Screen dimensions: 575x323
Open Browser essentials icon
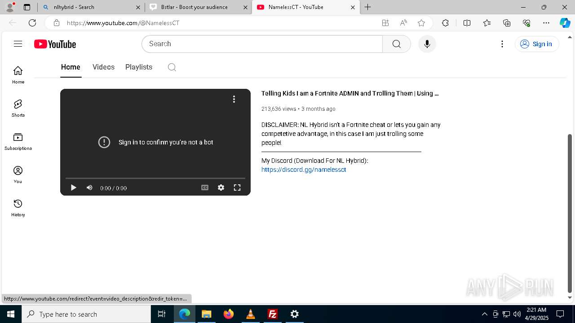526,23
